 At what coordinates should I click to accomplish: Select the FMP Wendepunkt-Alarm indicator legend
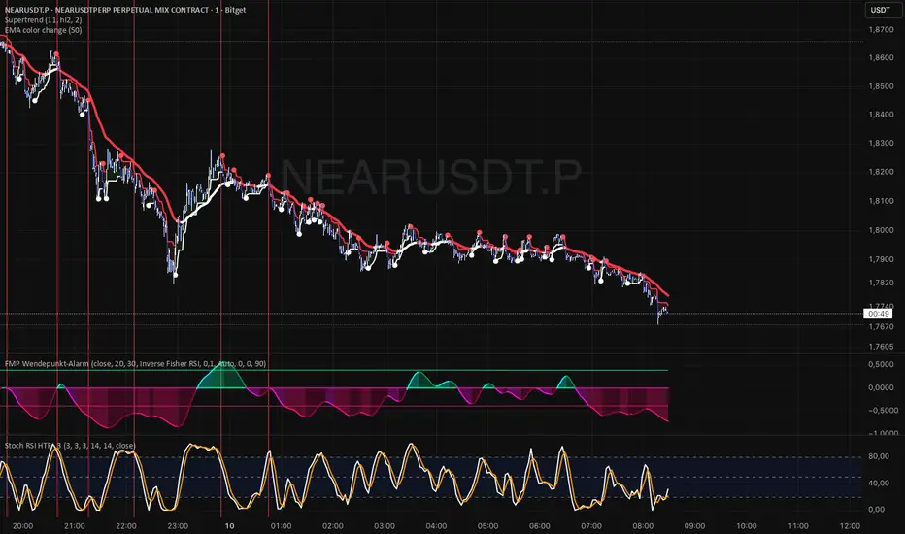[135, 364]
